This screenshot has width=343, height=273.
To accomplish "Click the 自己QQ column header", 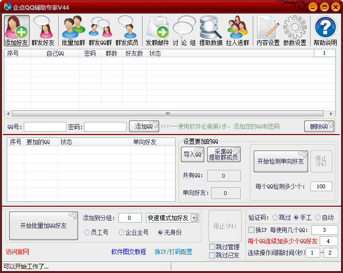I will click(x=55, y=53).
